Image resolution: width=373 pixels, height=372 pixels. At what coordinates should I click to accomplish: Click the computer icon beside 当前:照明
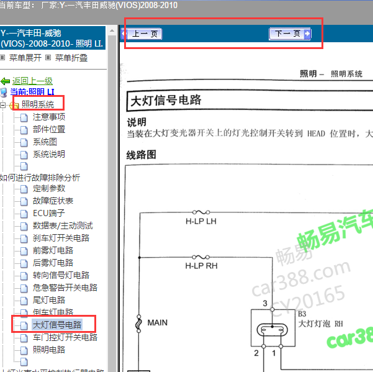[x=4, y=93]
